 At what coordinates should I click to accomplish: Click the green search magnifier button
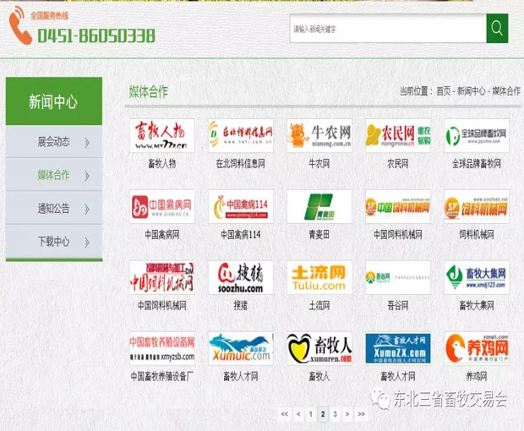497,29
